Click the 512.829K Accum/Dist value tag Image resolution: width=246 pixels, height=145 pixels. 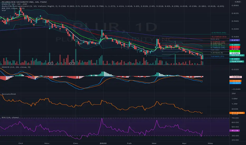237,113
